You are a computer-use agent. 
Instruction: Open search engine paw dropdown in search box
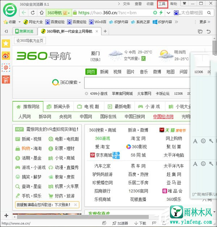177,13
